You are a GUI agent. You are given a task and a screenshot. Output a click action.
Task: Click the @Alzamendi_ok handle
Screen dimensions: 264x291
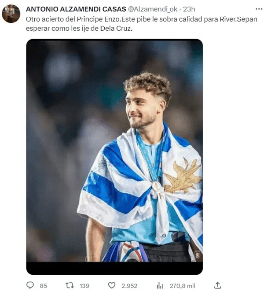click(153, 9)
